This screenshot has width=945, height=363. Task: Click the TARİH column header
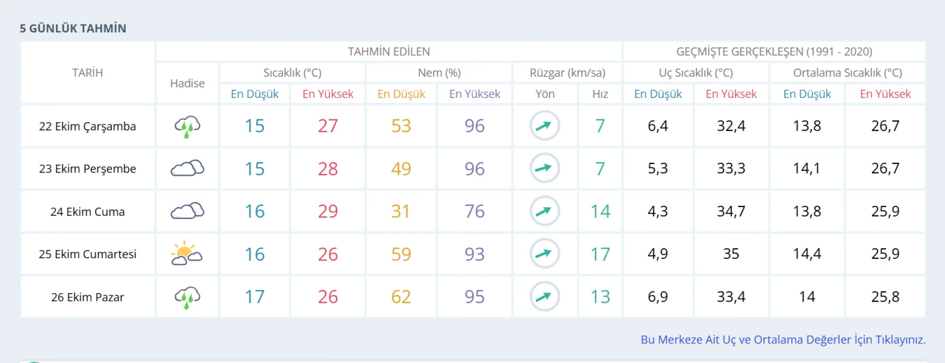click(x=87, y=72)
